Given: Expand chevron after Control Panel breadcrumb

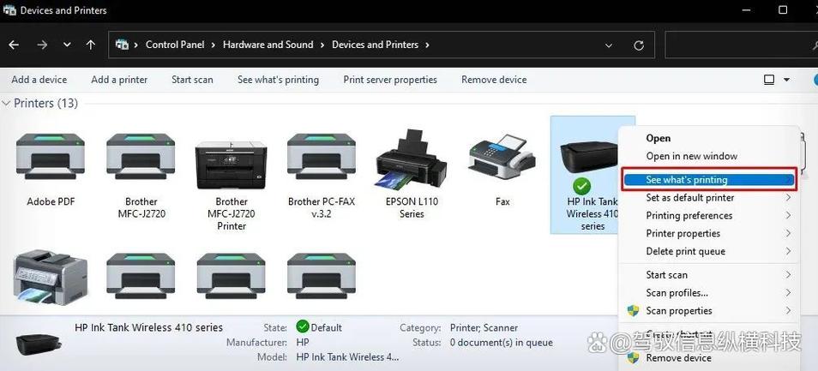Looking at the screenshot, I should click(214, 45).
